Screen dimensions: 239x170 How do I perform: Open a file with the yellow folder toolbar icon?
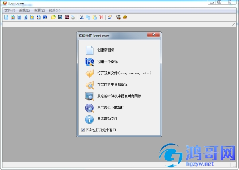coord(53,17)
